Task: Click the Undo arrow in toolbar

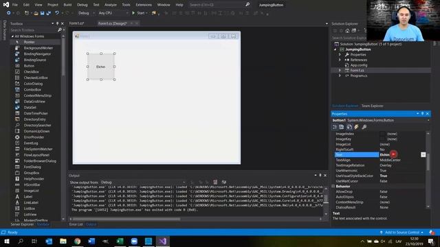Action: coord(57,13)
